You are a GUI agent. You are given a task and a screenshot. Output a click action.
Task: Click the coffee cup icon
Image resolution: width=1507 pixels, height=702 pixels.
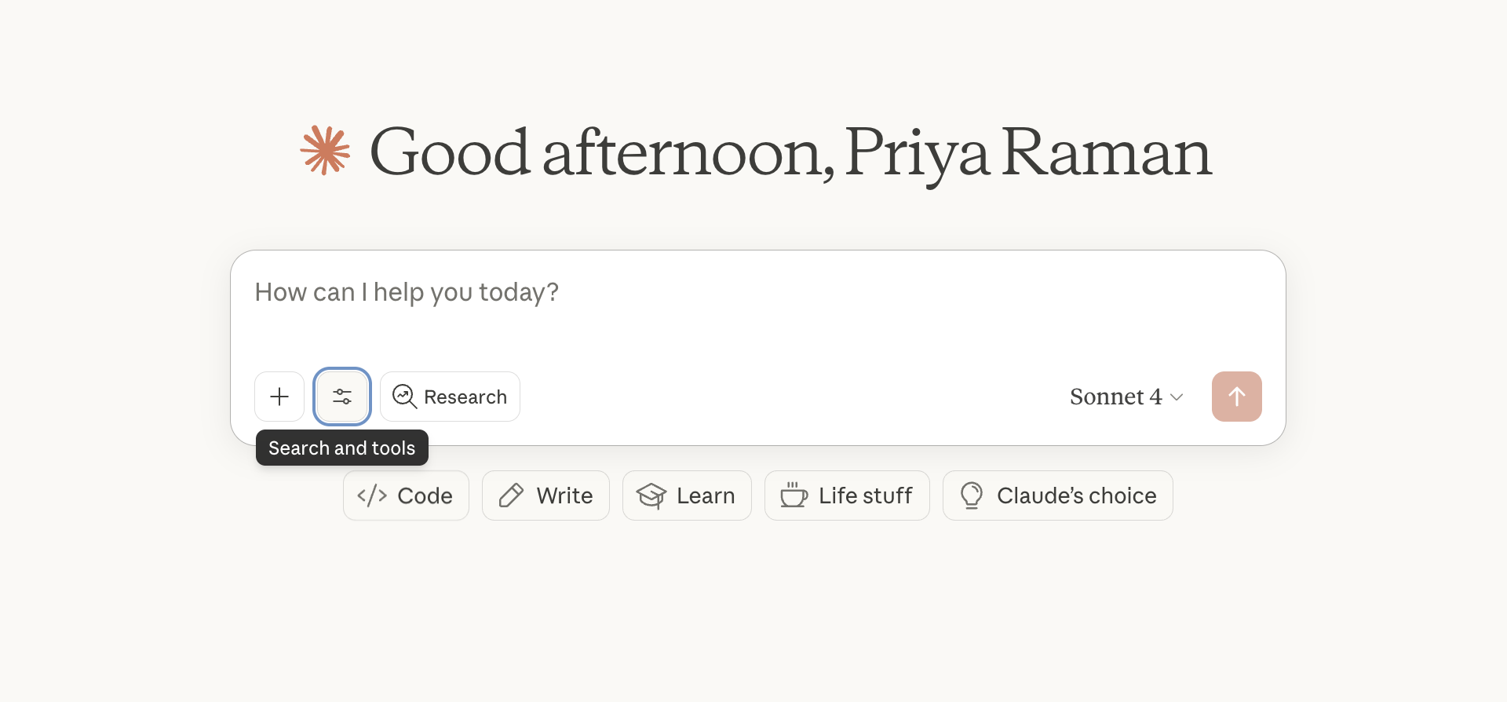point(794,495)
